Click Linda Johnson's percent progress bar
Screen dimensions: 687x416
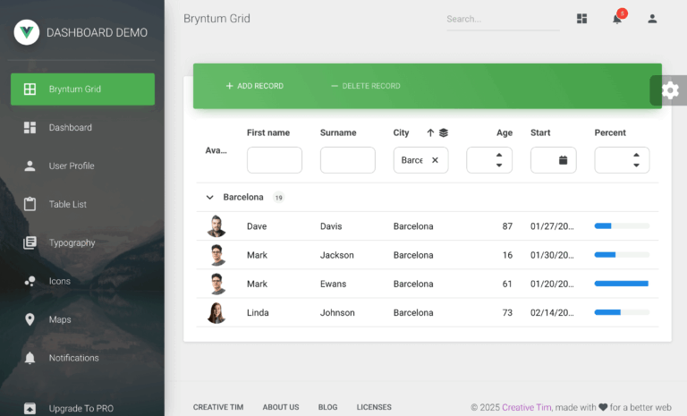coord(623,312)
